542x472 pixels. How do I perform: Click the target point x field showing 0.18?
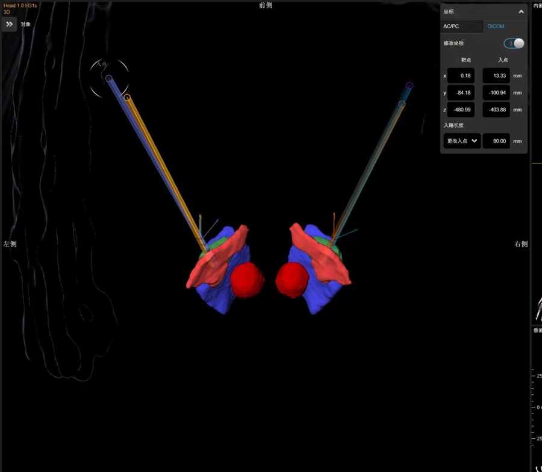[461, 76]
